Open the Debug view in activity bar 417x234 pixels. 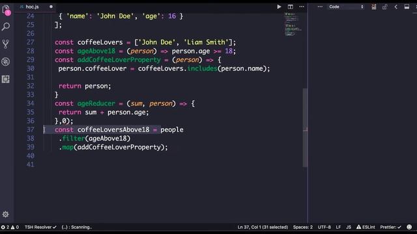tap(6, 62)
